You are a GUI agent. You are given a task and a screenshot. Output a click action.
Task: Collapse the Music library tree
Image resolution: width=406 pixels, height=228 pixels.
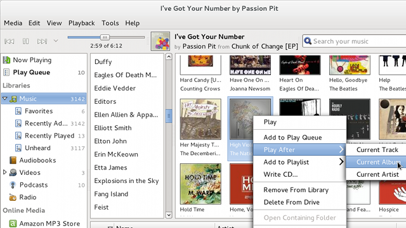5,99
